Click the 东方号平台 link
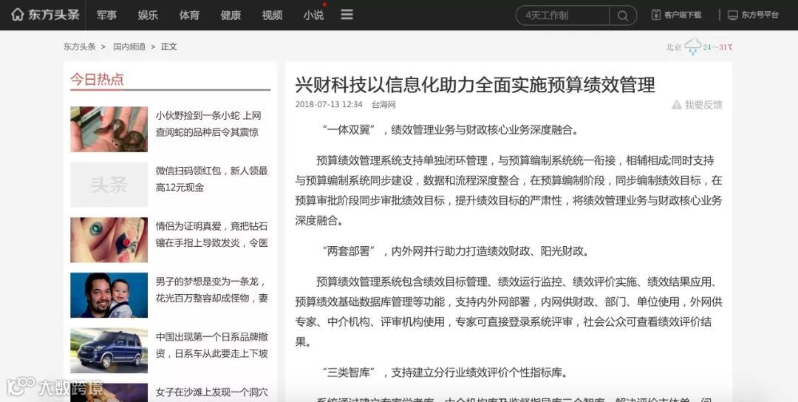 tap(760, 16)
